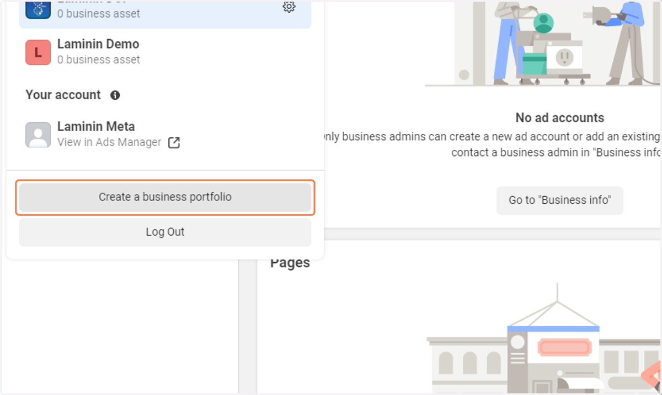Viewport: 662px width, 395px height.
Task: Click Go to "Business info" button
Action: (x=559, y=200)
